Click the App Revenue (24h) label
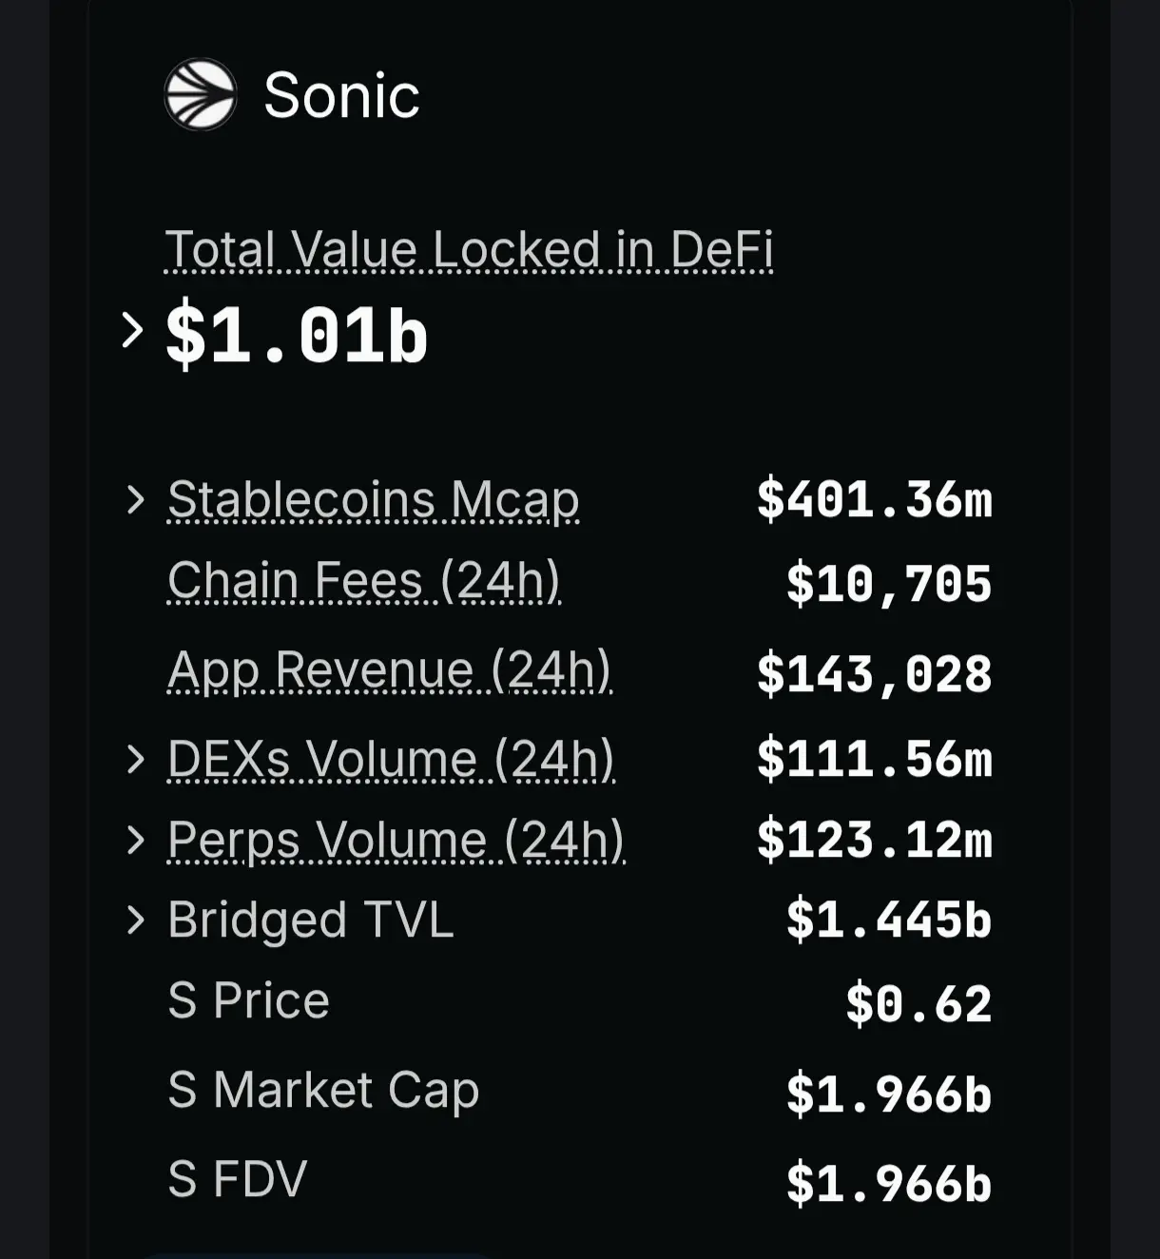The width and height of the screenshot is (1160, 1259). 390,670
